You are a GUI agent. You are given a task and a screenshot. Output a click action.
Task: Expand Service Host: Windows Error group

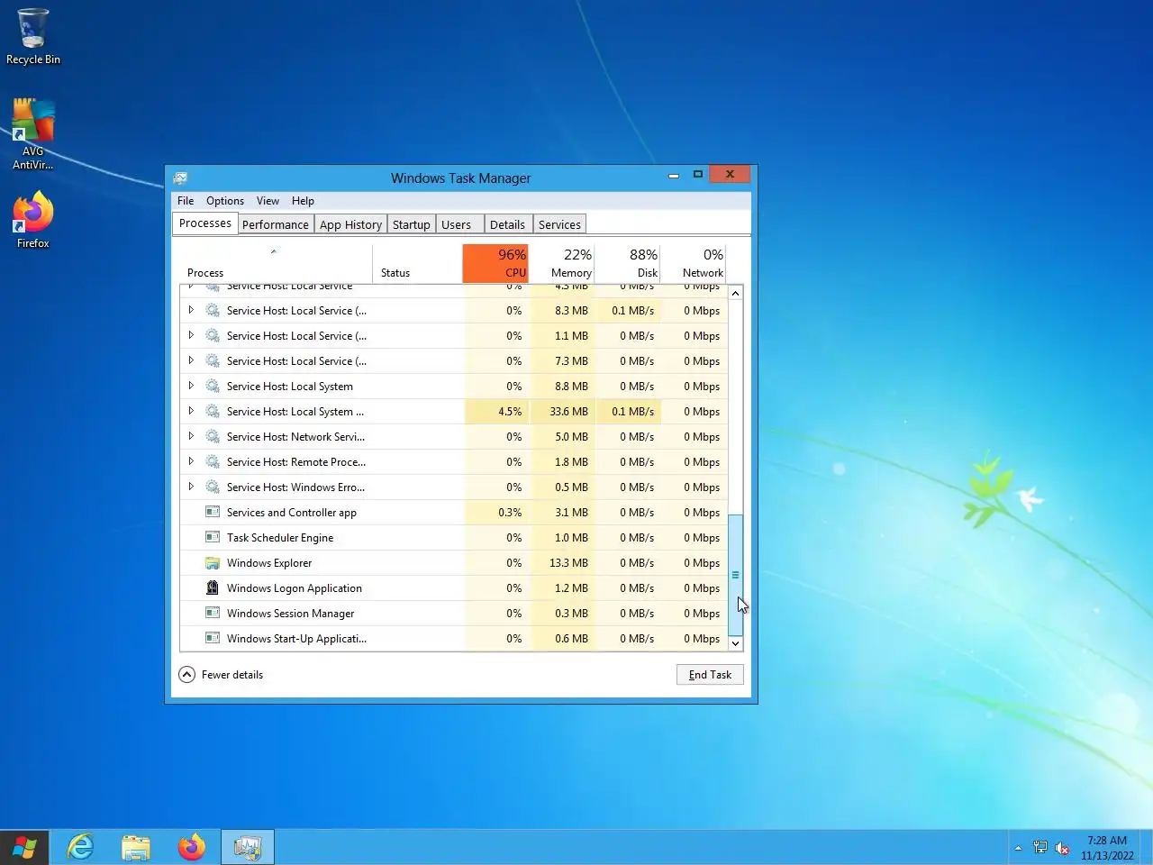pyautogui.click(x=191, y=487)
